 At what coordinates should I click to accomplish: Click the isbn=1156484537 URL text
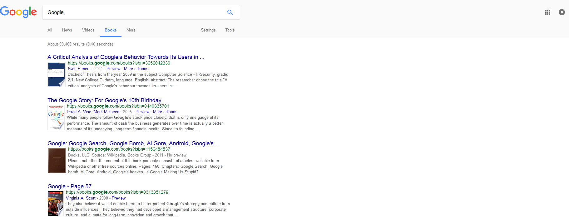119,149
